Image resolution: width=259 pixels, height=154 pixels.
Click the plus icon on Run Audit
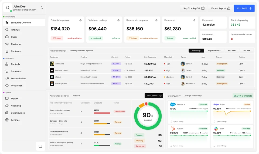(250, 8)
